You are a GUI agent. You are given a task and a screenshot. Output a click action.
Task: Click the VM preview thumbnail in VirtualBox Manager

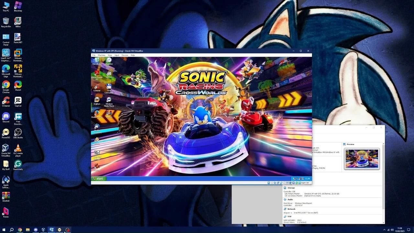pos(362,159)
